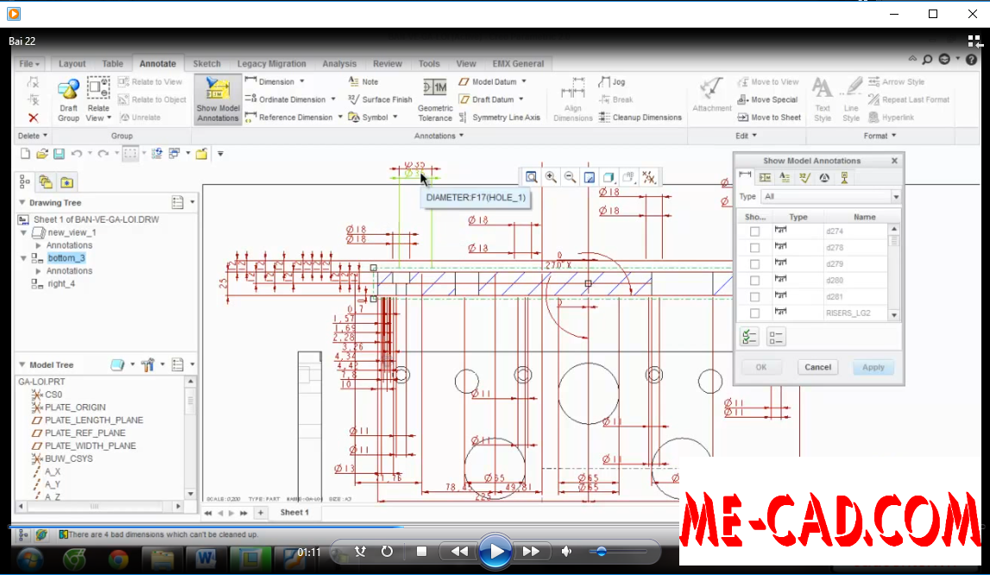Select the surface finish icon in the dialog
Screen dimensions: 990x575
click(804, 177)
